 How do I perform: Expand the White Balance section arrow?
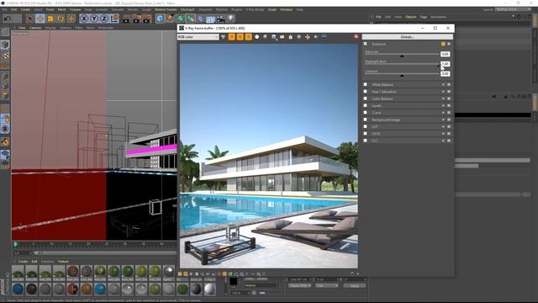(443, 84)
